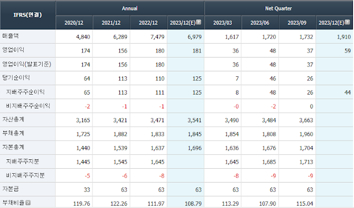The image size is (354, 208).
Task: Click 부채총계 value 1,725 for 2020/12
Action: [x=83, y=134]
